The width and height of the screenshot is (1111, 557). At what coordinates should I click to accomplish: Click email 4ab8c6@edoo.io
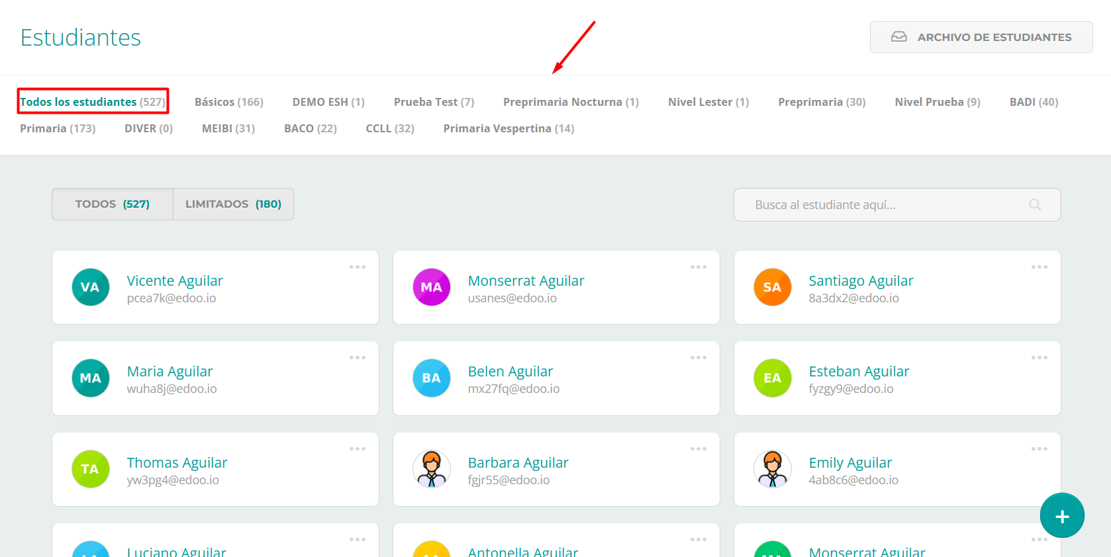point(853,480)
